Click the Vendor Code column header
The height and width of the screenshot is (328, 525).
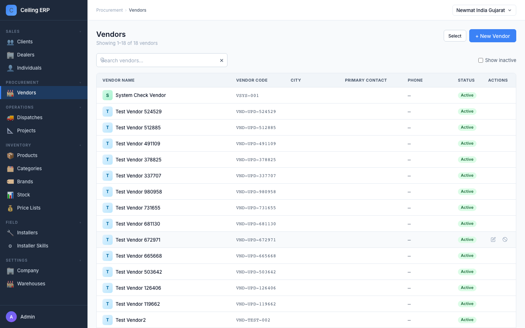[252, 80]
